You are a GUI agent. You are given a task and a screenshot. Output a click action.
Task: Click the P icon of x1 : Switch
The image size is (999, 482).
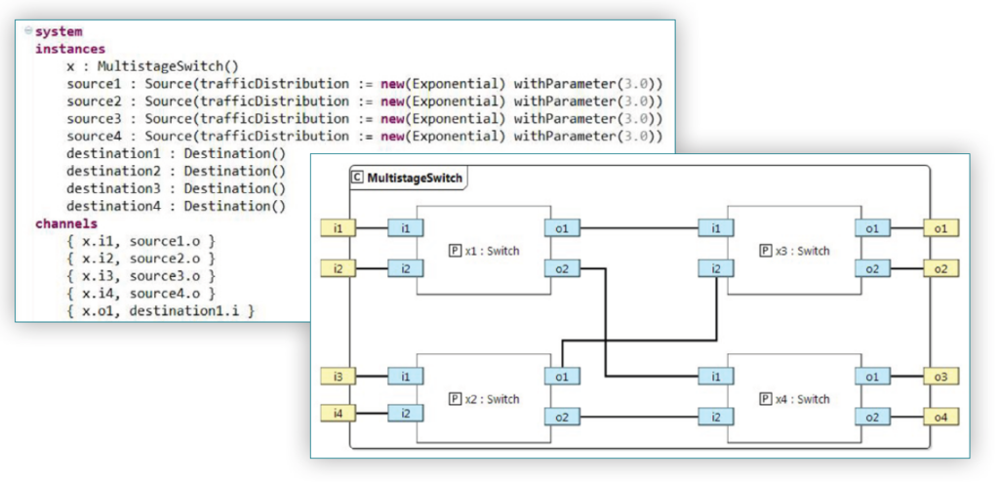click(454, 251)
